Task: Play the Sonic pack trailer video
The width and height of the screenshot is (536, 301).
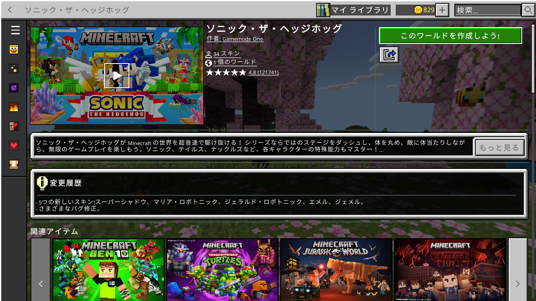Action: [117, 76]
